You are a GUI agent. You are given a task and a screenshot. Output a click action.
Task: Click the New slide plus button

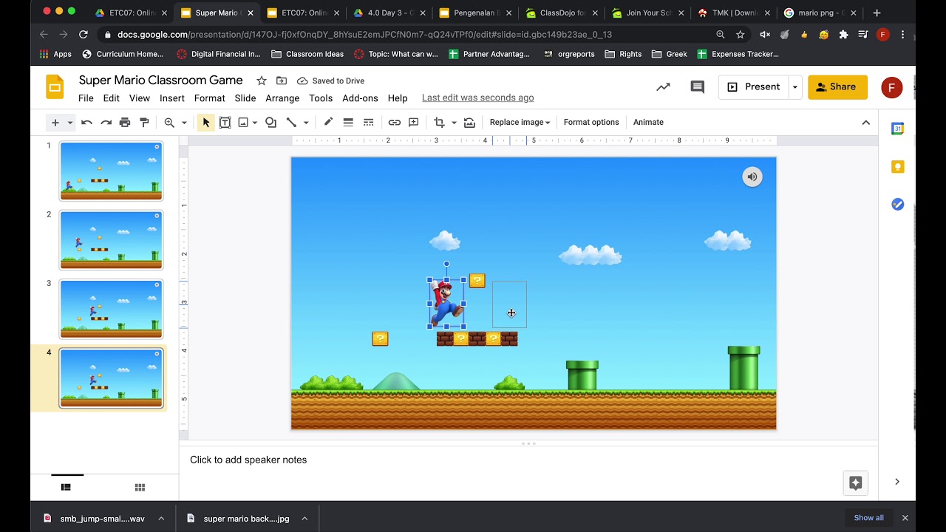[55, 123]
